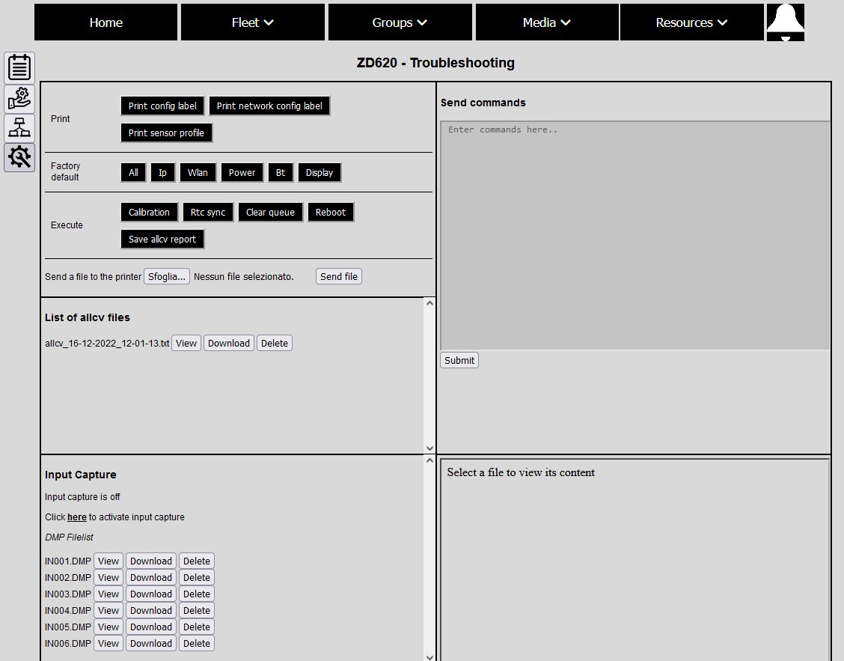The image size is (844, 661).
Task: Delete IN004.DMP
Action: 197,610
